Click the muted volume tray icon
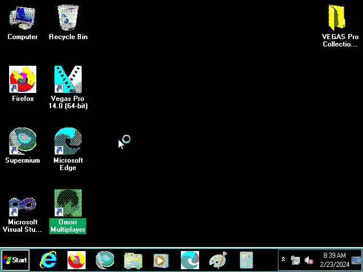The width and height of the screenshot is (363, 272). [x=309, y=261]
